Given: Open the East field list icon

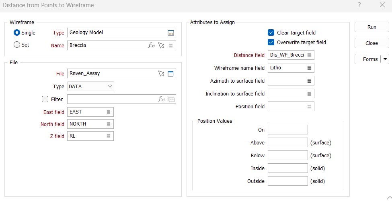Looking at the screenshot, I should pyautogui.click(x=109, y=112).
